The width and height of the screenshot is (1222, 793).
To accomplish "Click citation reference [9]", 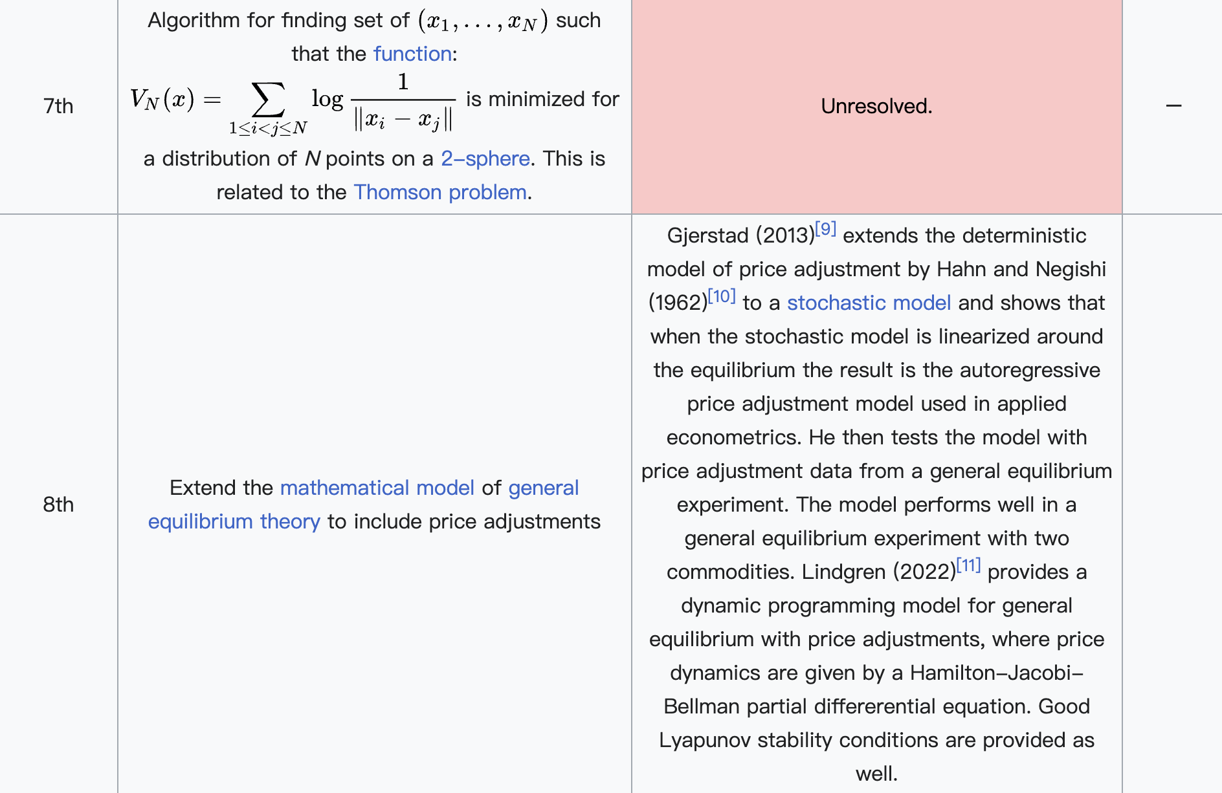I will (825, 229).
